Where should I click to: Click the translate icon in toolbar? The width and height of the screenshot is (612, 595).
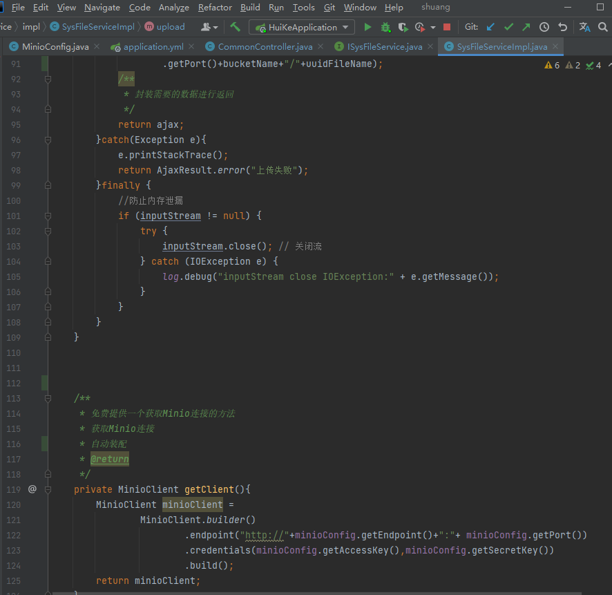click(584, 27)
